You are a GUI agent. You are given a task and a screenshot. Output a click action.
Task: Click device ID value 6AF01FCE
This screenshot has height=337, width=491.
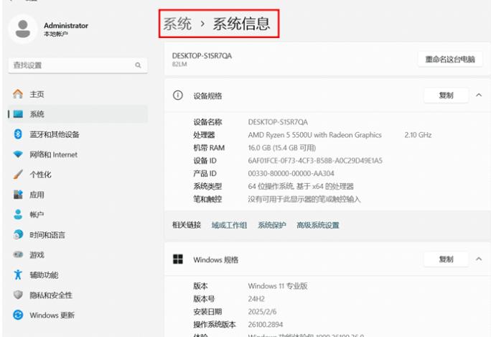(x=315, y=160)
